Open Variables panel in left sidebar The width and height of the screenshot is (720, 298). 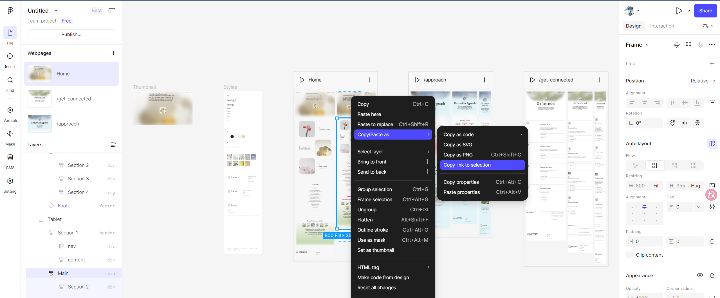(x=10, y=110)
